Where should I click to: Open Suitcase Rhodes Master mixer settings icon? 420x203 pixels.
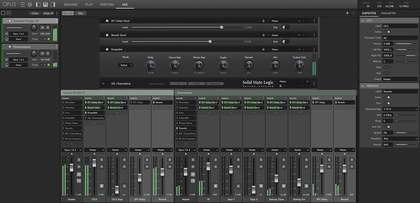click(x=79, y=174)
